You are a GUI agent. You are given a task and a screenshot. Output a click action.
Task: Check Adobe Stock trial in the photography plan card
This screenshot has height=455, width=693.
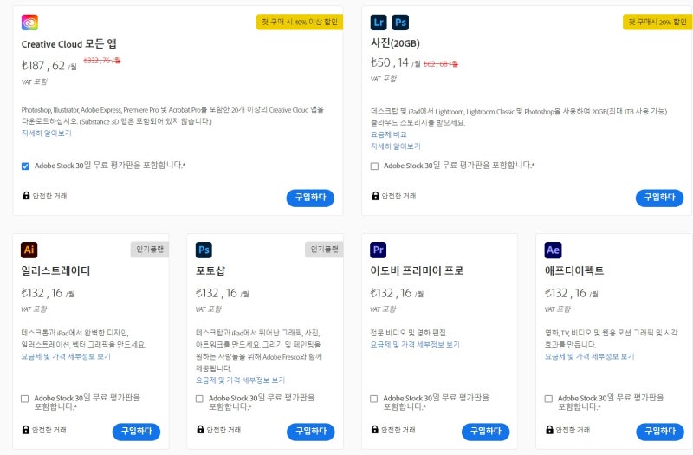[374, 166]
